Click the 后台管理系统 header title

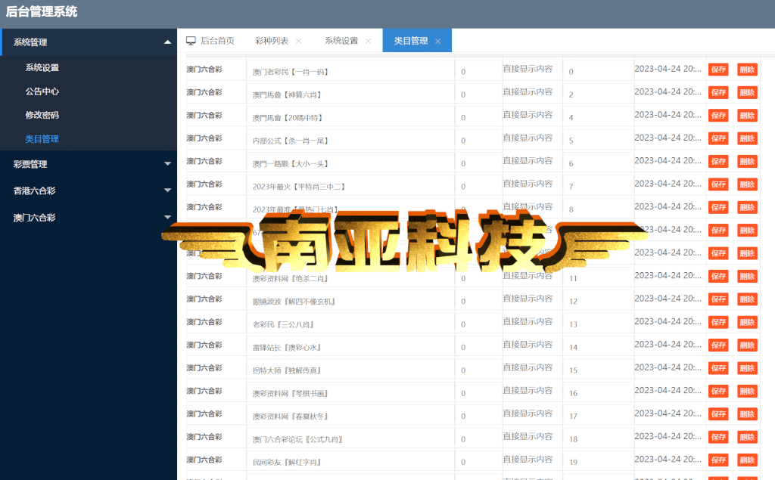coord(42,11)
